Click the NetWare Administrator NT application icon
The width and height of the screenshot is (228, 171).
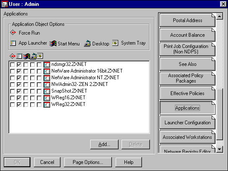[x=47, y=78]
